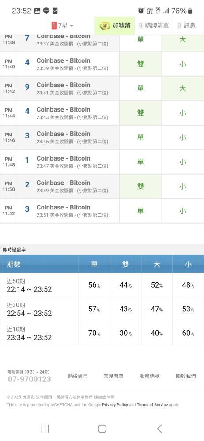204x441 pixels.
Task: Open the 服務條款 link
Action: point(150,376)
